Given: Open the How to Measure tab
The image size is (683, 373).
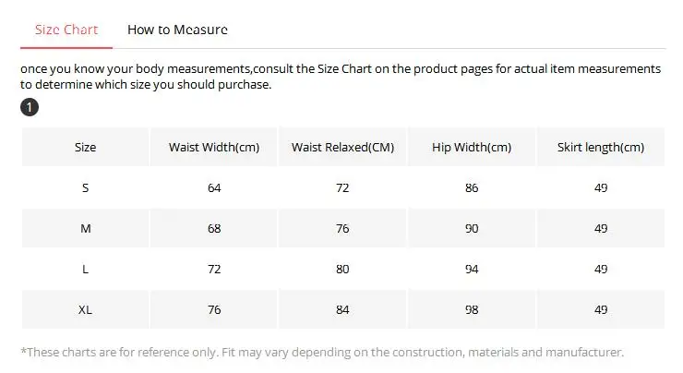Looking at the screenshot, I should point(177,30).
